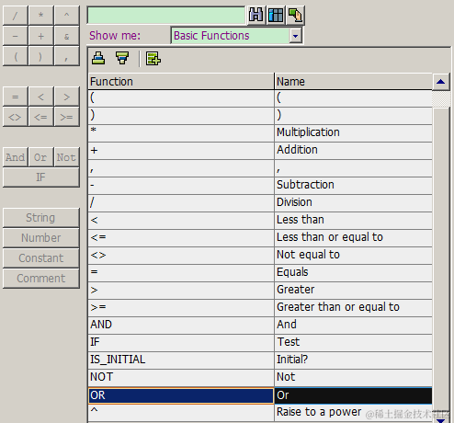Select the NOT function cell
The height and width of the screenshot is (423, 454).
181,377
